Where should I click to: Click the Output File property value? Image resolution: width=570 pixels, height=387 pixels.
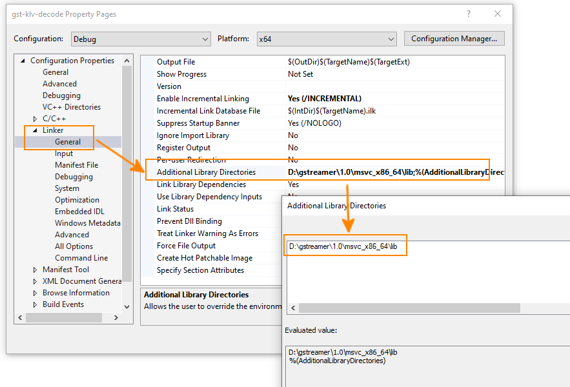pos(349,62)
